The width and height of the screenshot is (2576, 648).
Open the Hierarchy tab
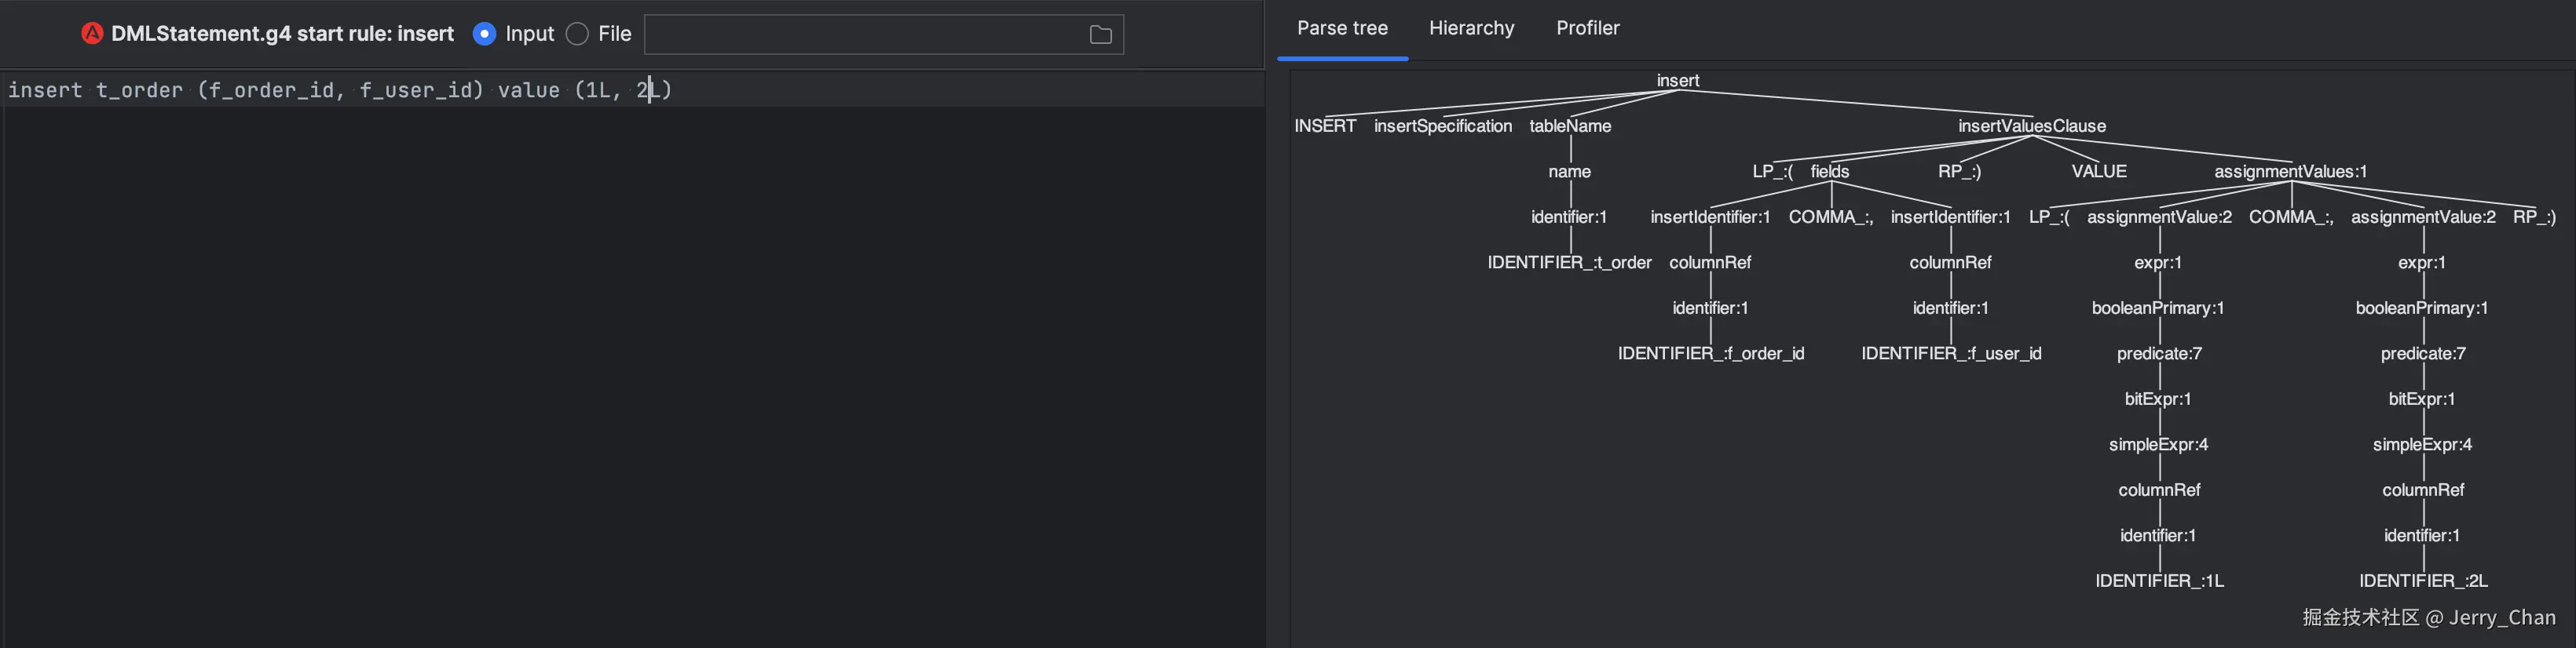(1471, 29)
